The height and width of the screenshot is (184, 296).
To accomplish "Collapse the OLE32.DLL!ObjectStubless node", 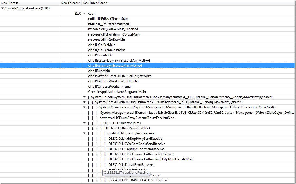I will 84,123.
